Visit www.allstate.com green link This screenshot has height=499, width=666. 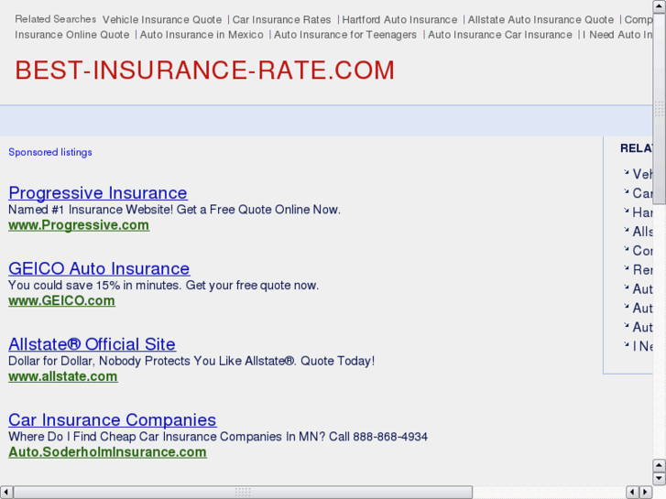tap(63, 376)
